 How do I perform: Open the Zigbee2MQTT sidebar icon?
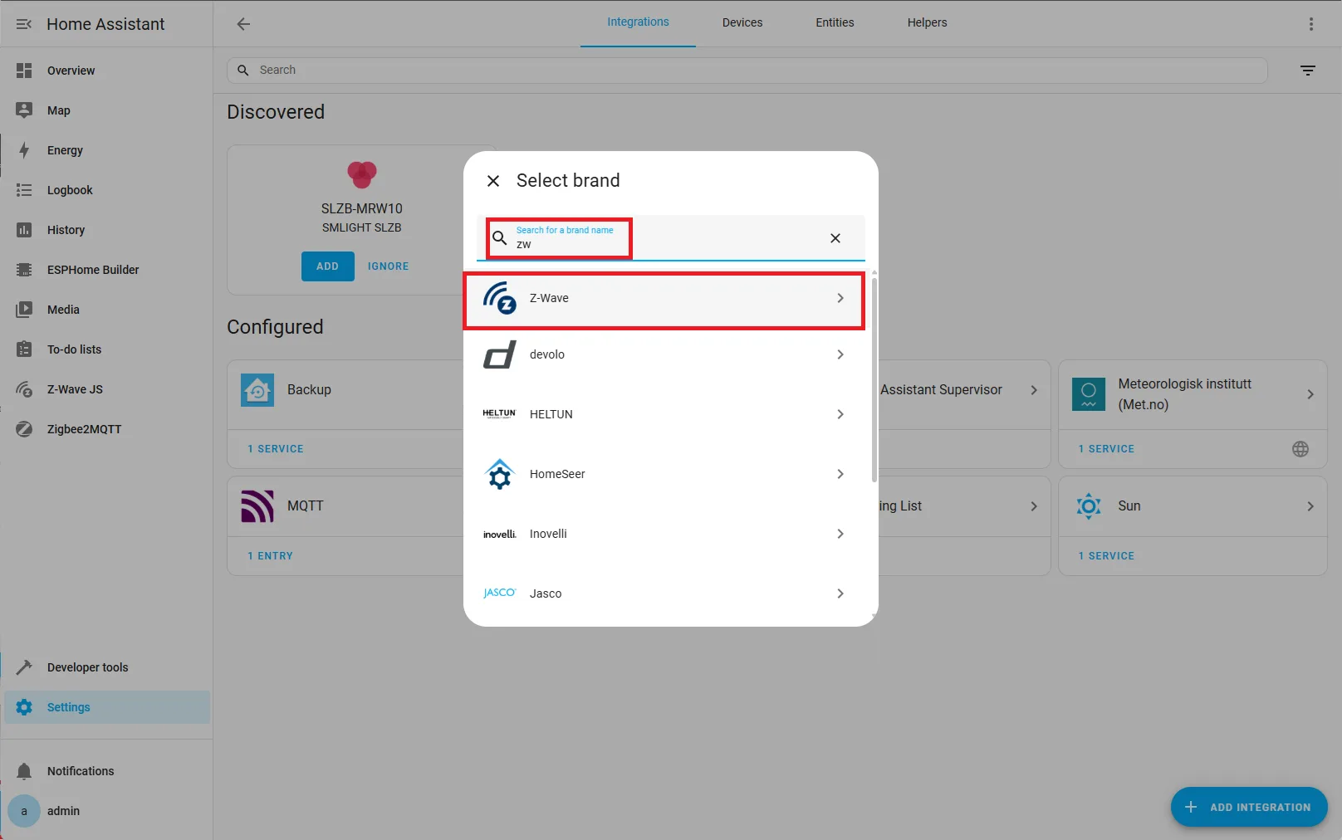(24, 428)
